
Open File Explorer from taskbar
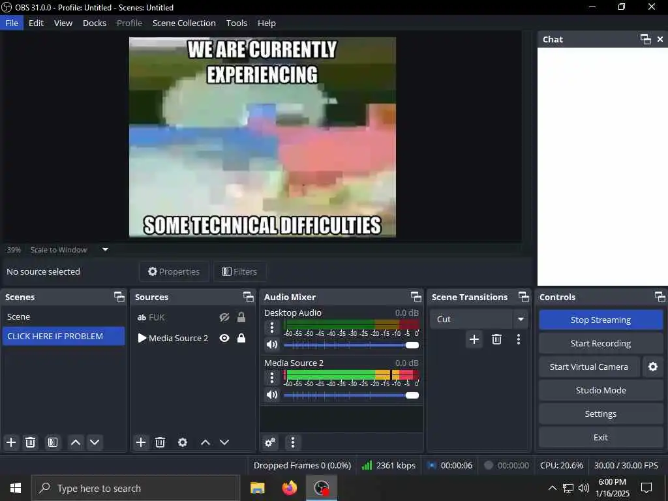257,488
